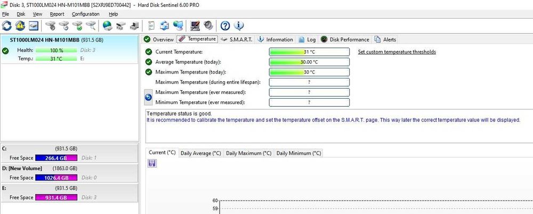The width and height of the screenshot is (533, 214).
Task: Switch to the Overview tab
Action: tap(159, 39)
